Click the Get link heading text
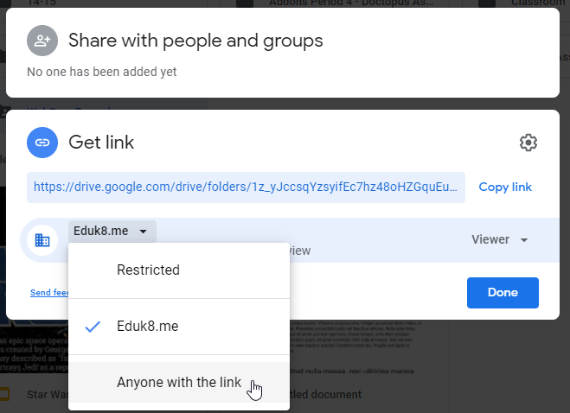The height and width of the screenshot is (413, 570). 101,143
